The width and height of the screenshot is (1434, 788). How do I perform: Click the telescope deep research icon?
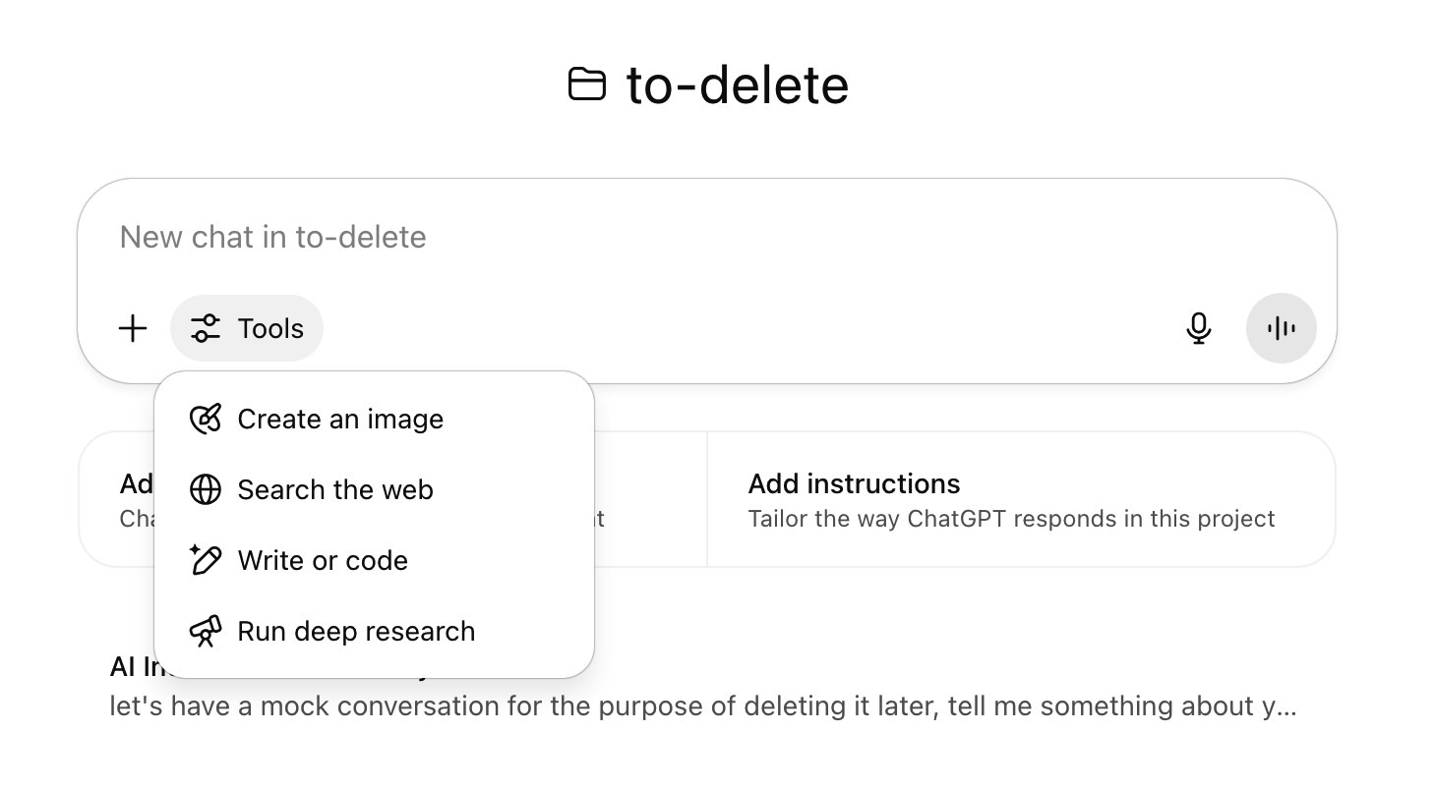pos(206,631)
